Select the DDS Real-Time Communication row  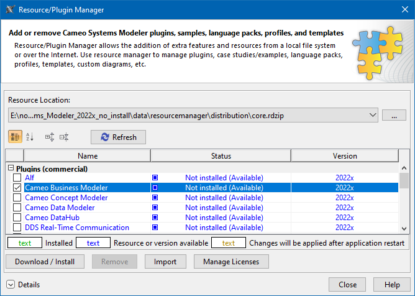point(77,228)
